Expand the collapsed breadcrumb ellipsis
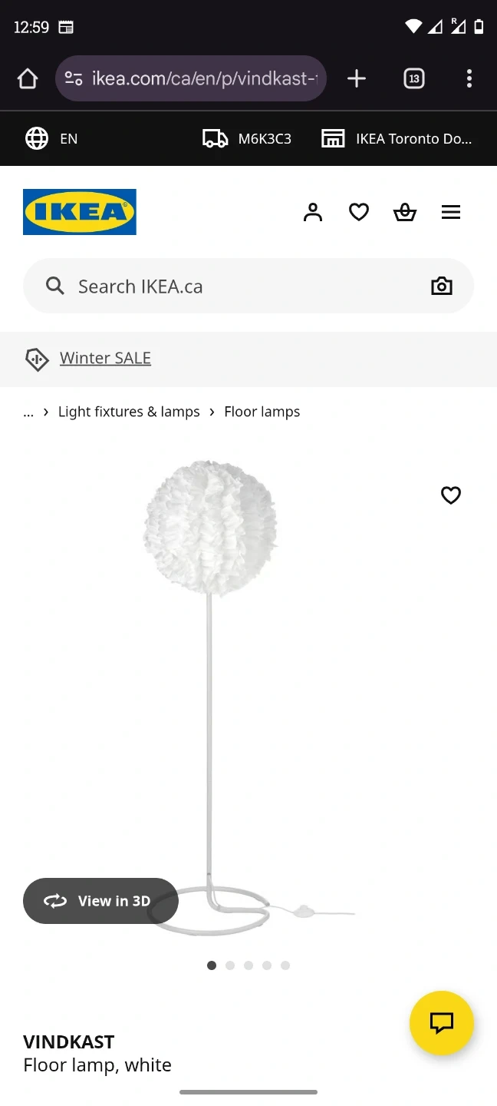 click(28, 412)
